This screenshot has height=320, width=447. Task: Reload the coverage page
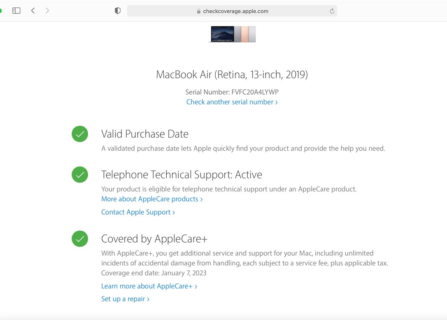pyautogui.click(x=332, y=11)
